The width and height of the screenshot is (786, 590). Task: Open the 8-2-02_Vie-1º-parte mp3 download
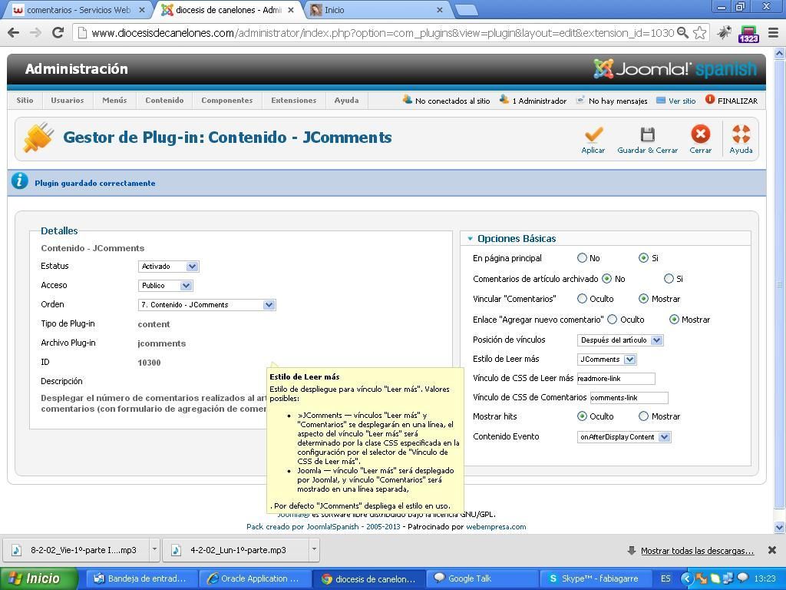[x=76, y=550]
